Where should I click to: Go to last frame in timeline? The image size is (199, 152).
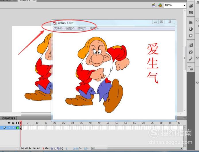point(38,148)
